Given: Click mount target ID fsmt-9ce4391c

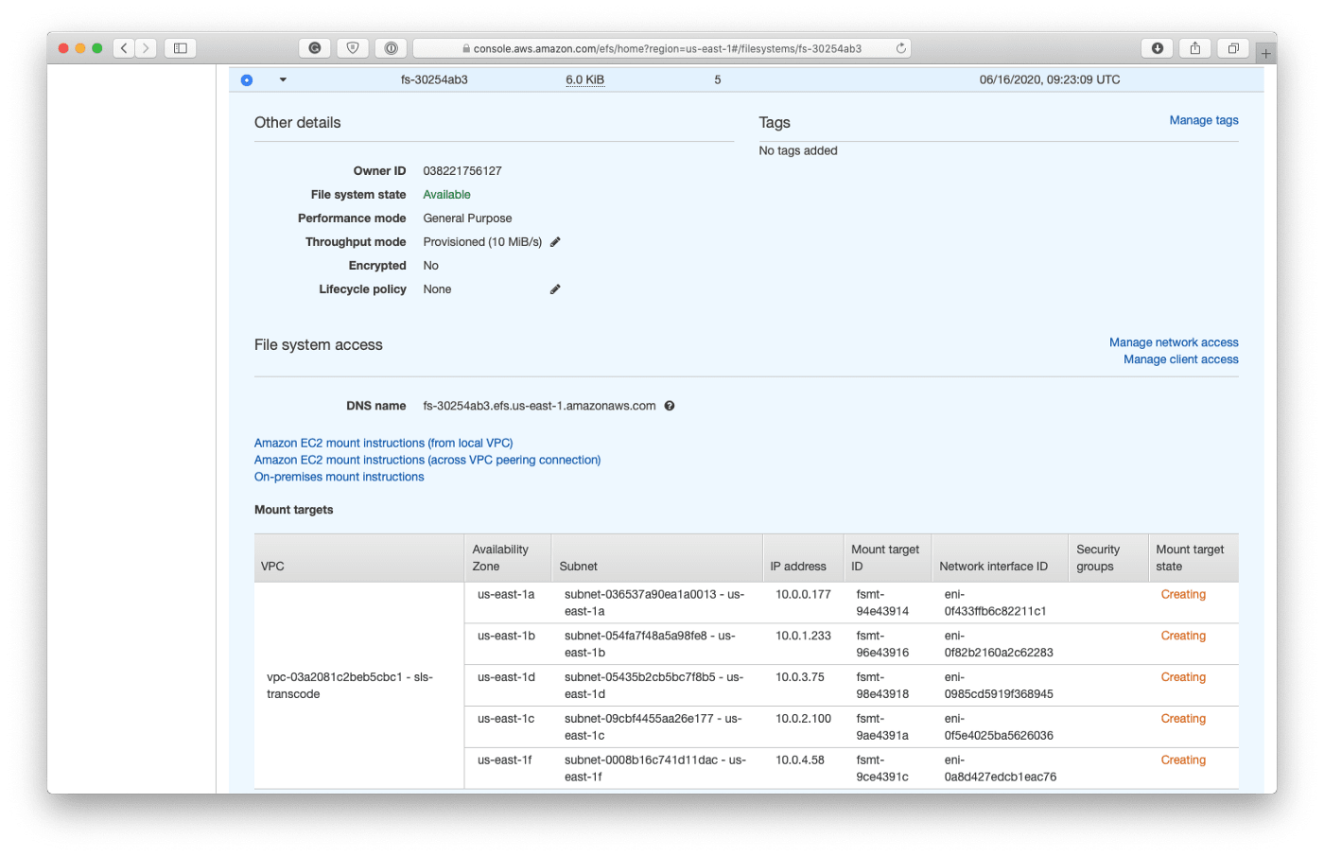Looking at the screenshot, I should [x=882, y=770].
